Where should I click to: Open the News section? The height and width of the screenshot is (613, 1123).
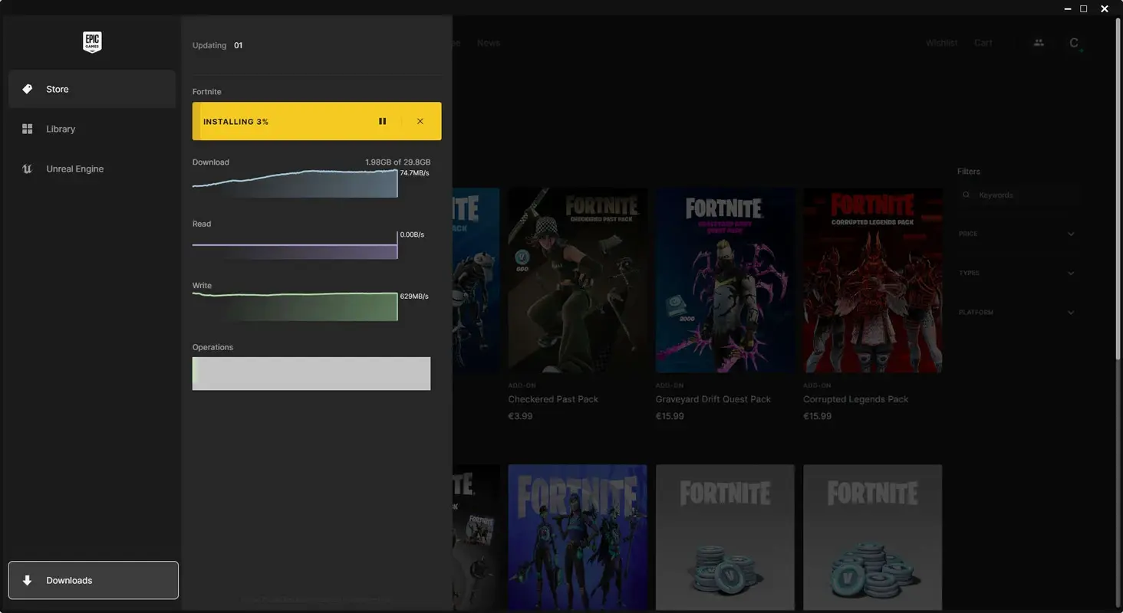pos(488,43)
